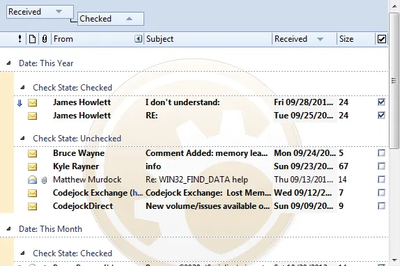Select 'Kyle Rayner' sender name
400x266 pixels.
(76, 166)
